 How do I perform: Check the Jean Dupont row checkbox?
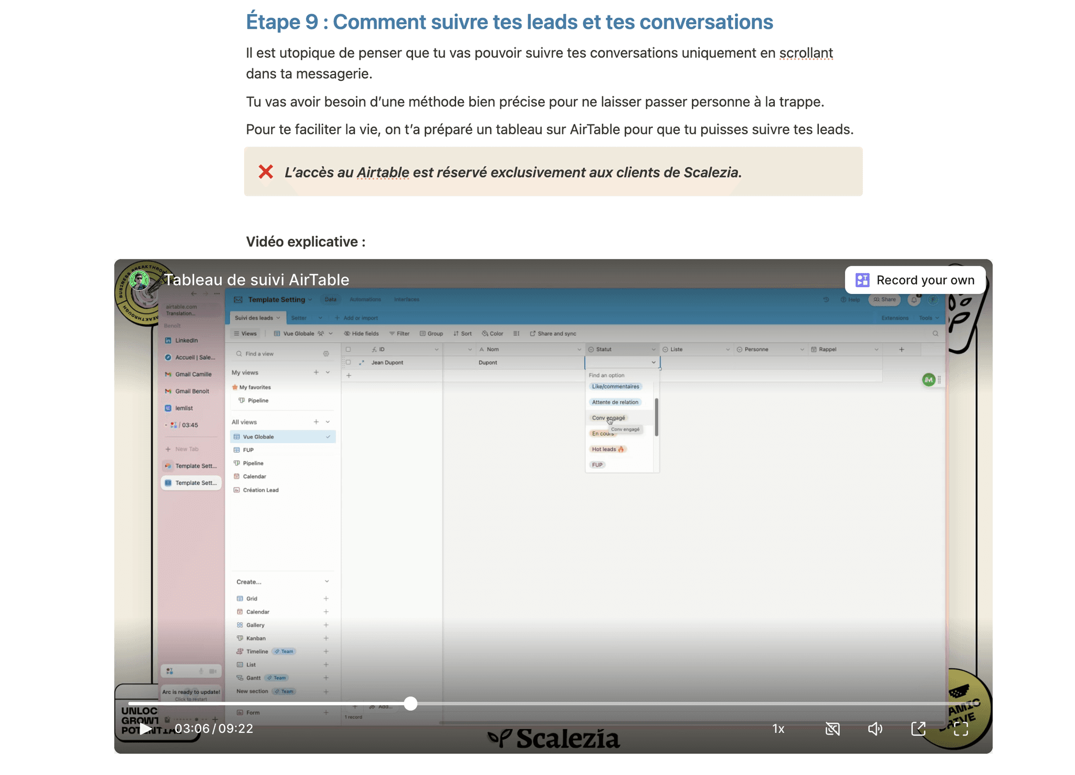point(348,362)
